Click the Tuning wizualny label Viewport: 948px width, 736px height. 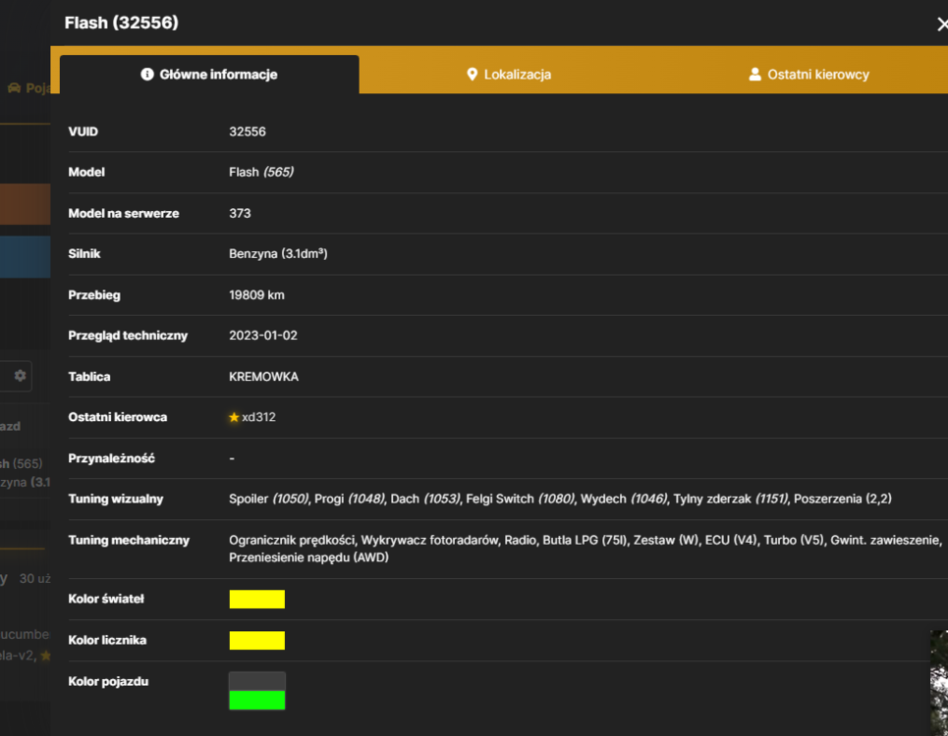tap(116, 499)
